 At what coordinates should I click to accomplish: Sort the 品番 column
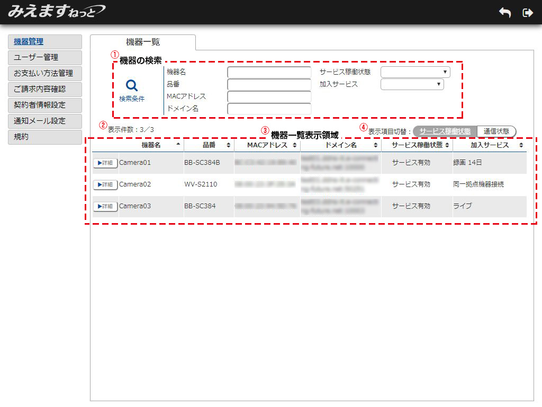coord(228,145)
